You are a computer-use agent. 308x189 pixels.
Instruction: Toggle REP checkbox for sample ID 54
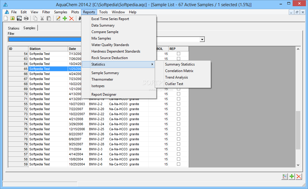pyautogui.click(x=178, y=53)
